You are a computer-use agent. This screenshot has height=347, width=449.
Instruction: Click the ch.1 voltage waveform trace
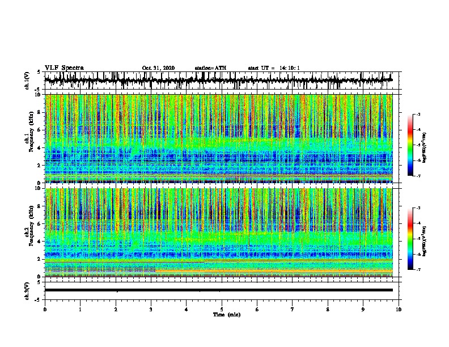click(x=218, y=81)
